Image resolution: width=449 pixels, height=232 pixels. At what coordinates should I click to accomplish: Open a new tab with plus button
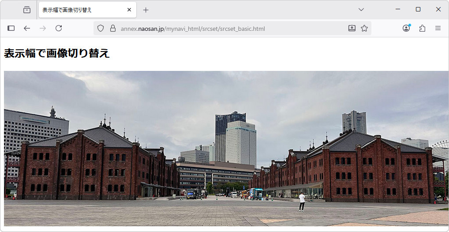(146, 10)
